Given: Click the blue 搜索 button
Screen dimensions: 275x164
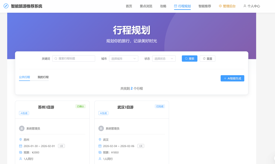Looking at the screenshot, I should (x=190, y=58).
